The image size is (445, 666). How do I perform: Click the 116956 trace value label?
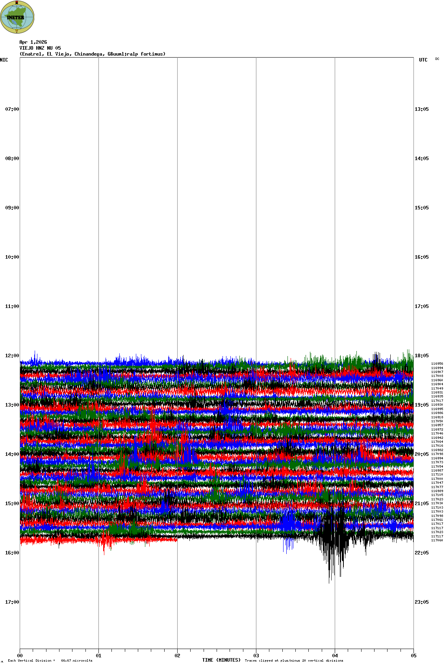(x=437, y=364)
